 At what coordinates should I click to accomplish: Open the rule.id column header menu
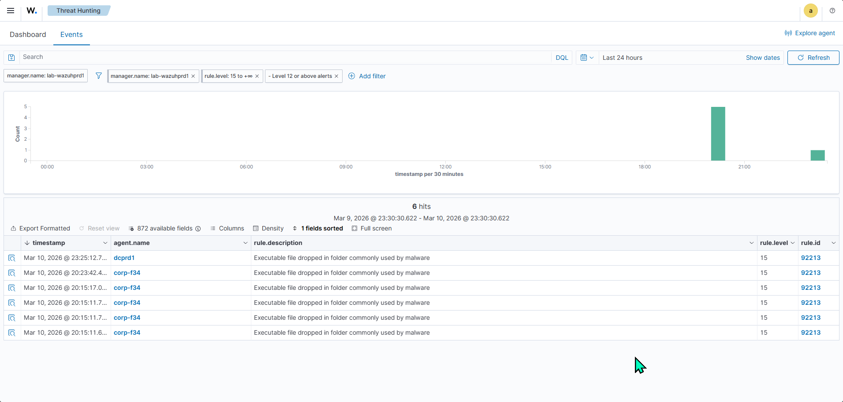tap(833, 243)
